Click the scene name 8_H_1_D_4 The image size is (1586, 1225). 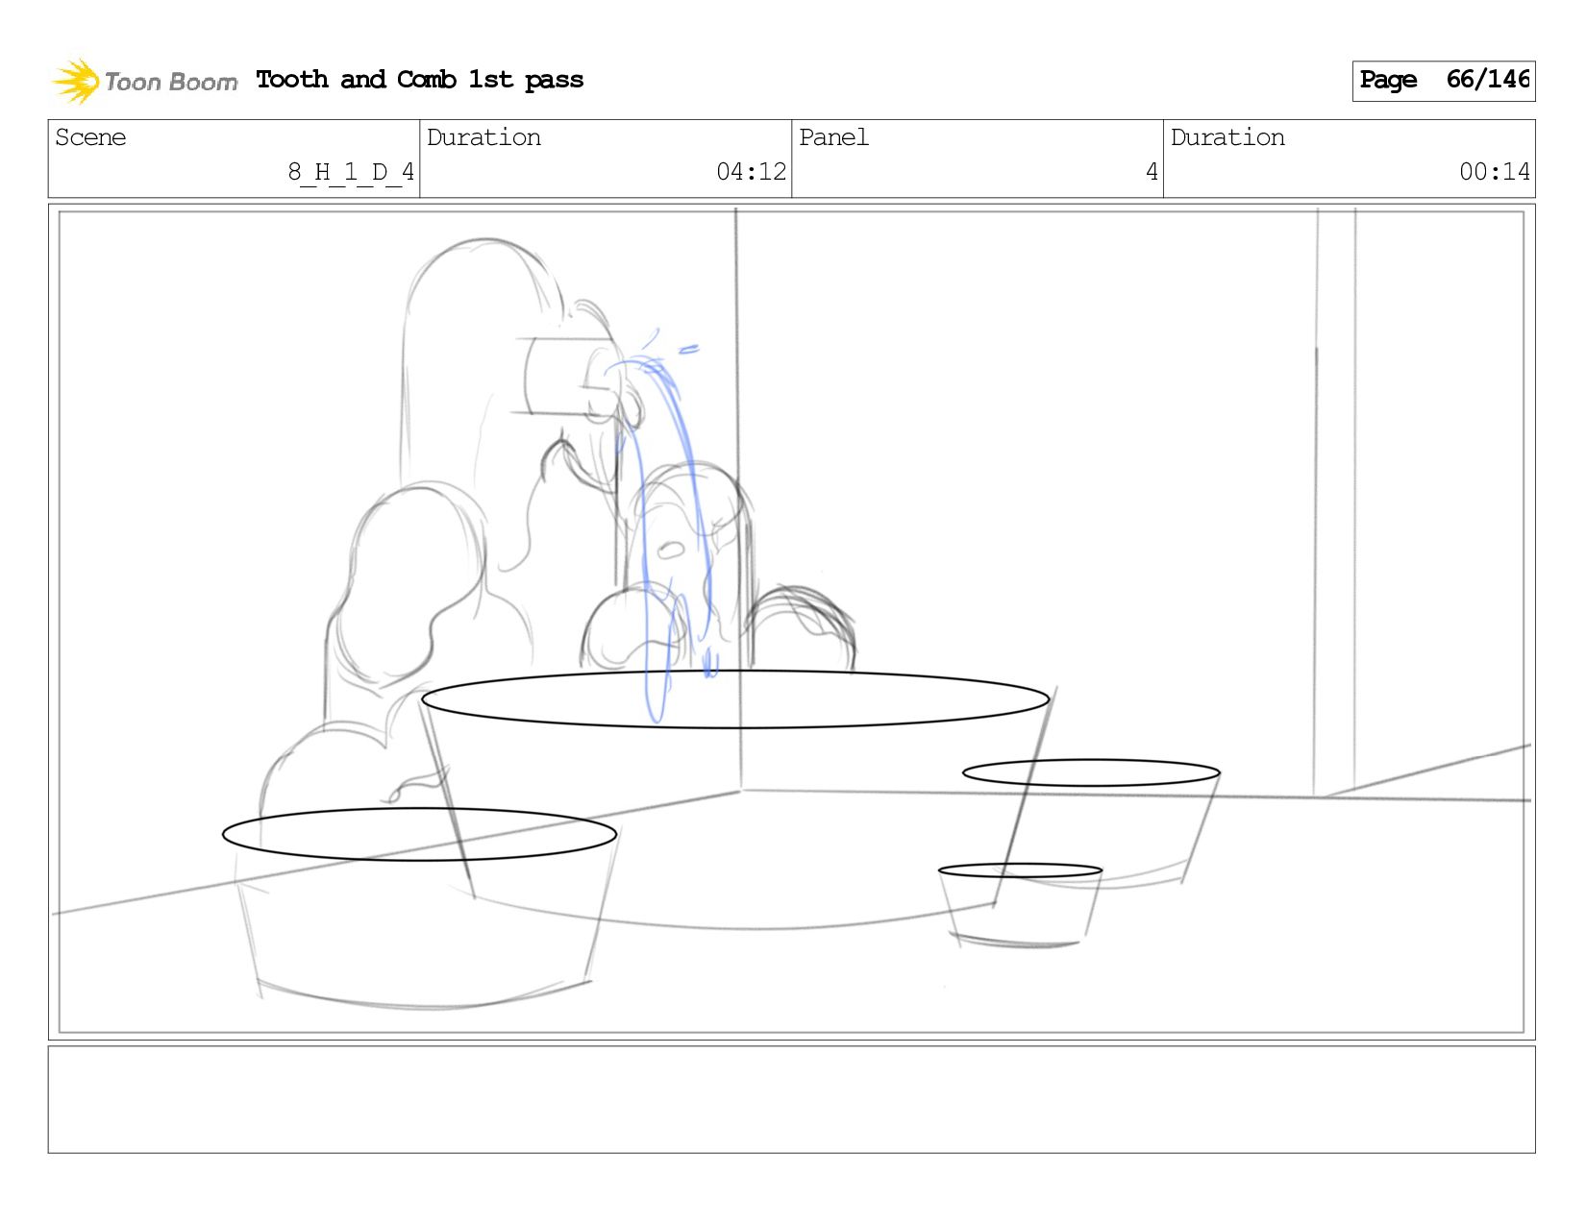coord(351,172)
